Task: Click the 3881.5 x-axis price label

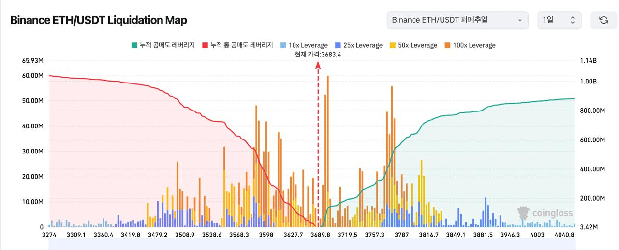Action: coord(483,235)
